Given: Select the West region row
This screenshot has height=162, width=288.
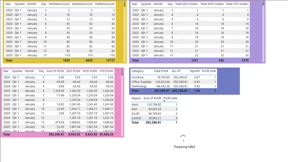Looking at the screenshot, I should tap(154, 104).
